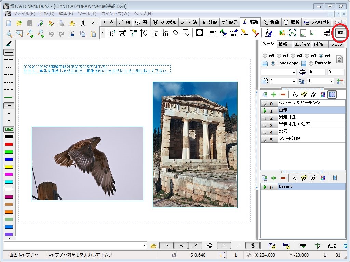This screenshot has height=262, width=350.
Task: Pick the yellow color swatch
Action: point(9,167)
